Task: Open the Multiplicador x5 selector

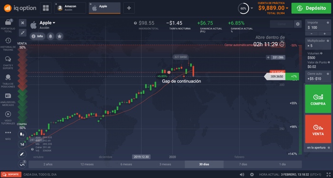Action: 318,43
